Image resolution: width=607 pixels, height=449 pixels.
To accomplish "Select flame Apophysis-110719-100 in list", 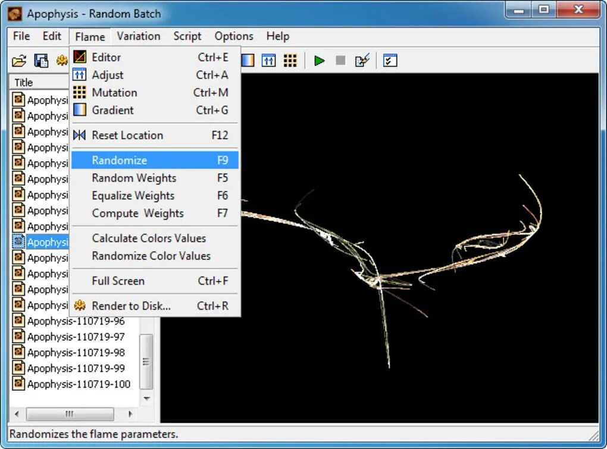I will [79, 384].
